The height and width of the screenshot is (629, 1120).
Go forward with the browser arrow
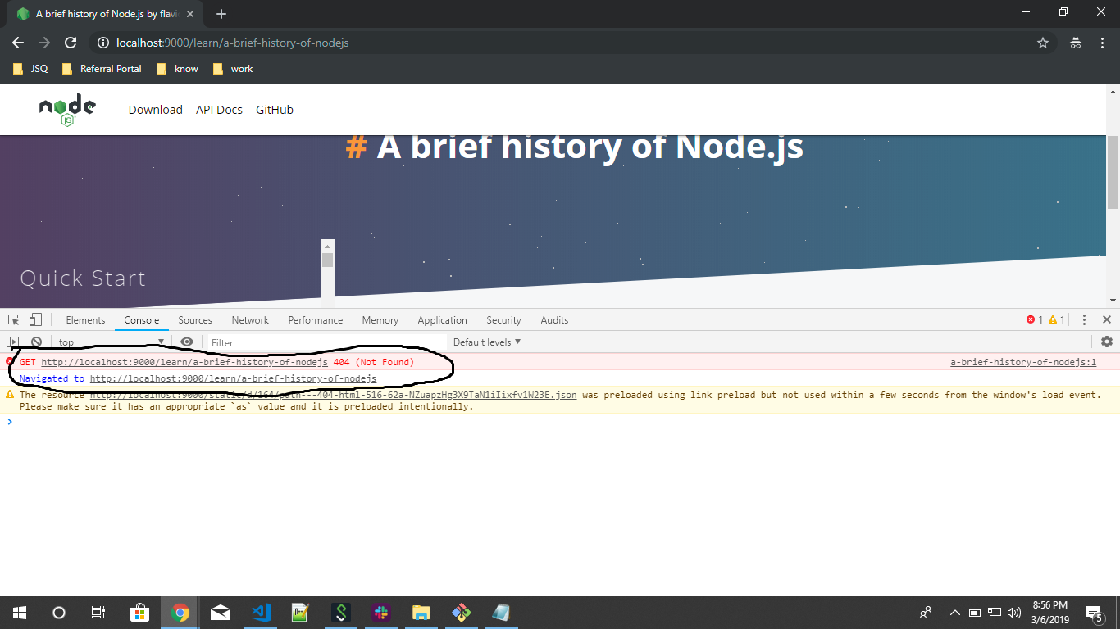click(44, 43)
